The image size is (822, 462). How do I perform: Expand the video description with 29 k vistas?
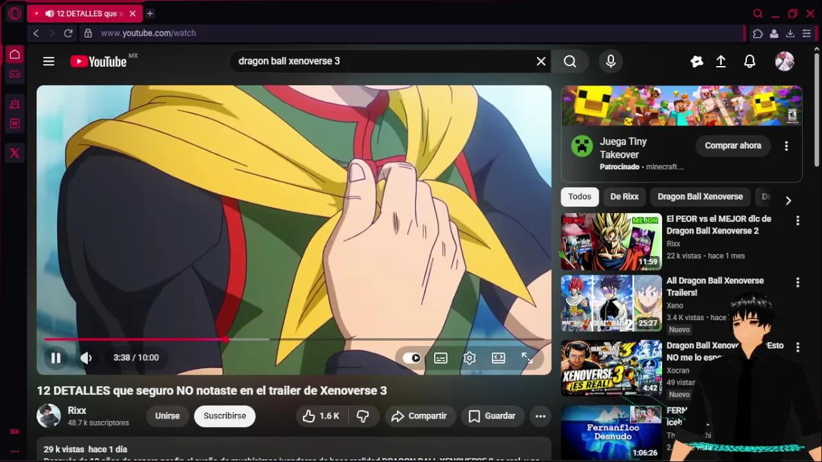[x=294, y=450]
